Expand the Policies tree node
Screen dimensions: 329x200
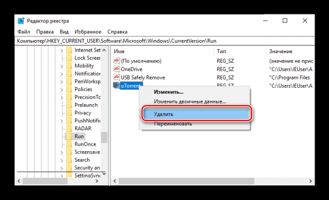pos(61,90)
